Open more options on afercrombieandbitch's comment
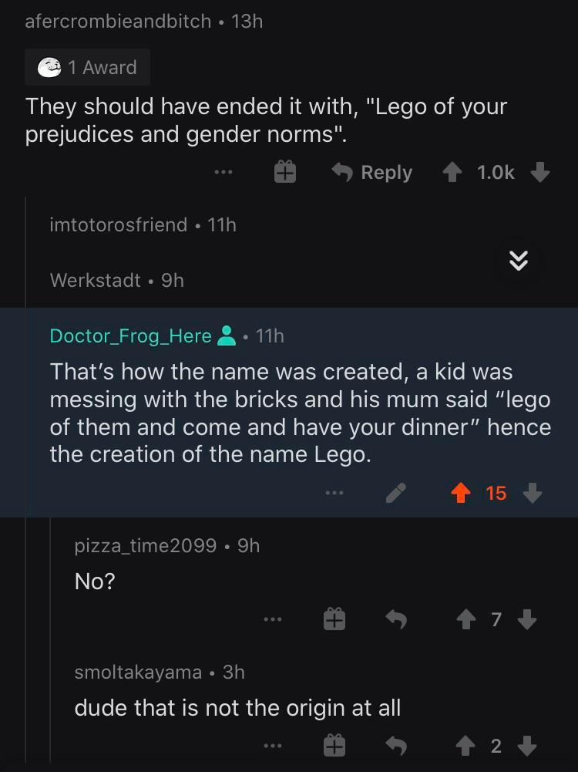The image size is (578, 772). tap(223, 172)
